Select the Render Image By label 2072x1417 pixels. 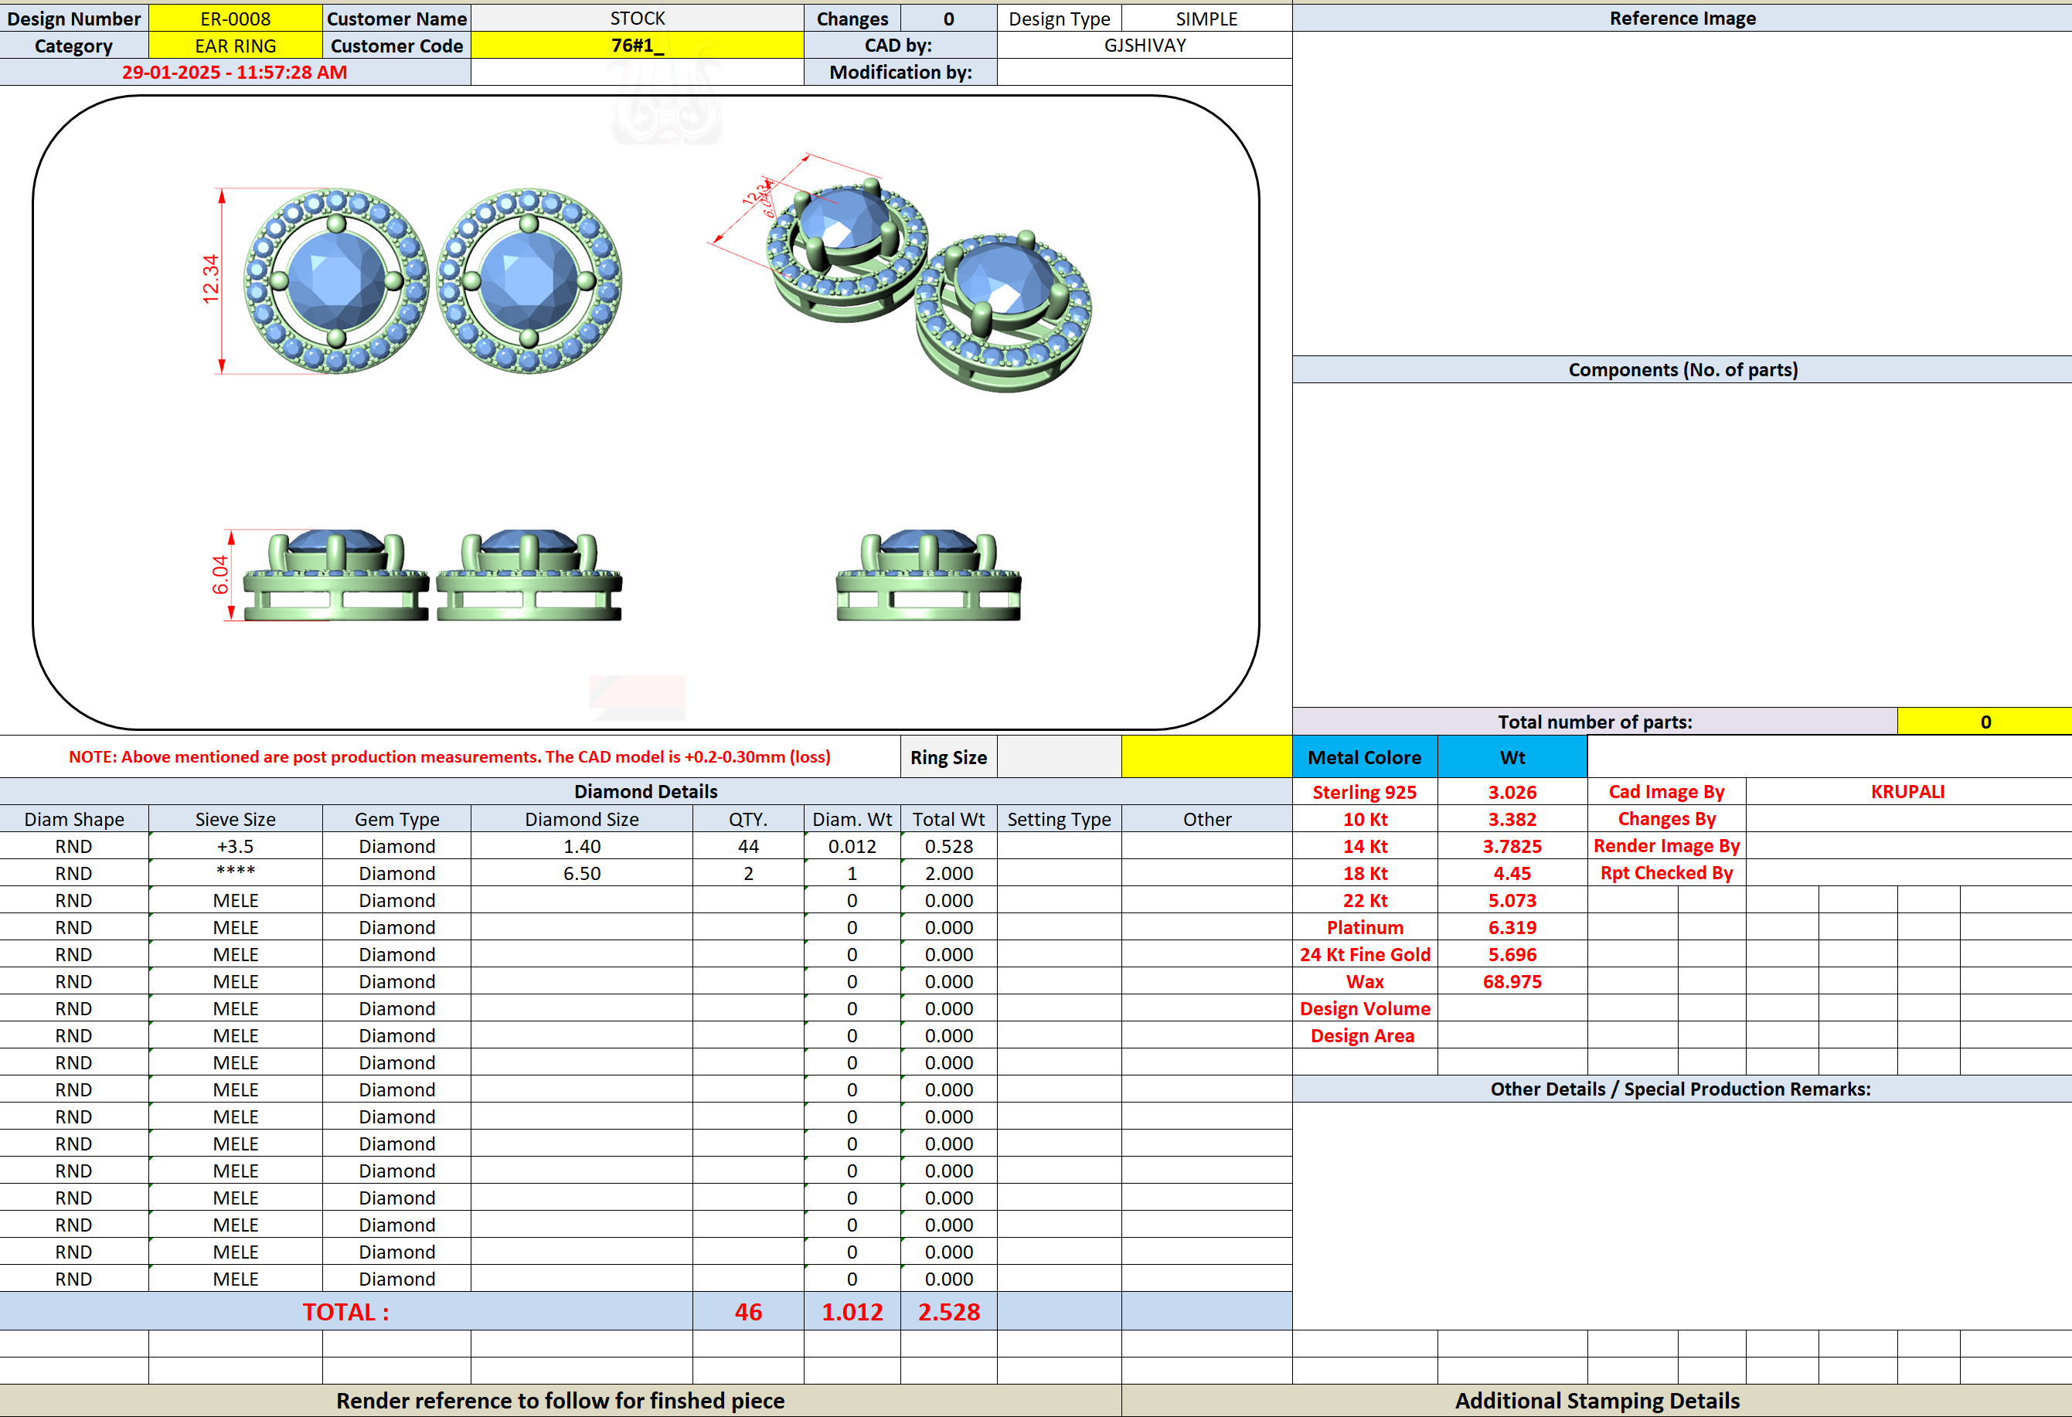pos(1666,846)
